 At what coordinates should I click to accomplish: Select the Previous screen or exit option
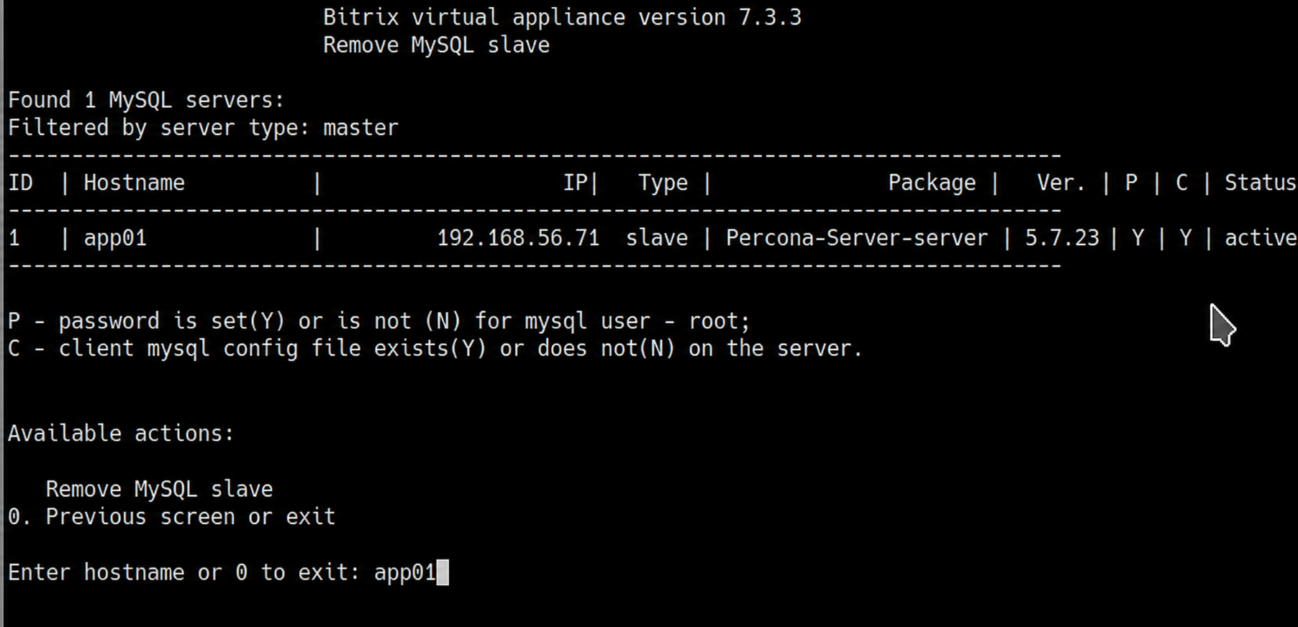tap(171, 517)
